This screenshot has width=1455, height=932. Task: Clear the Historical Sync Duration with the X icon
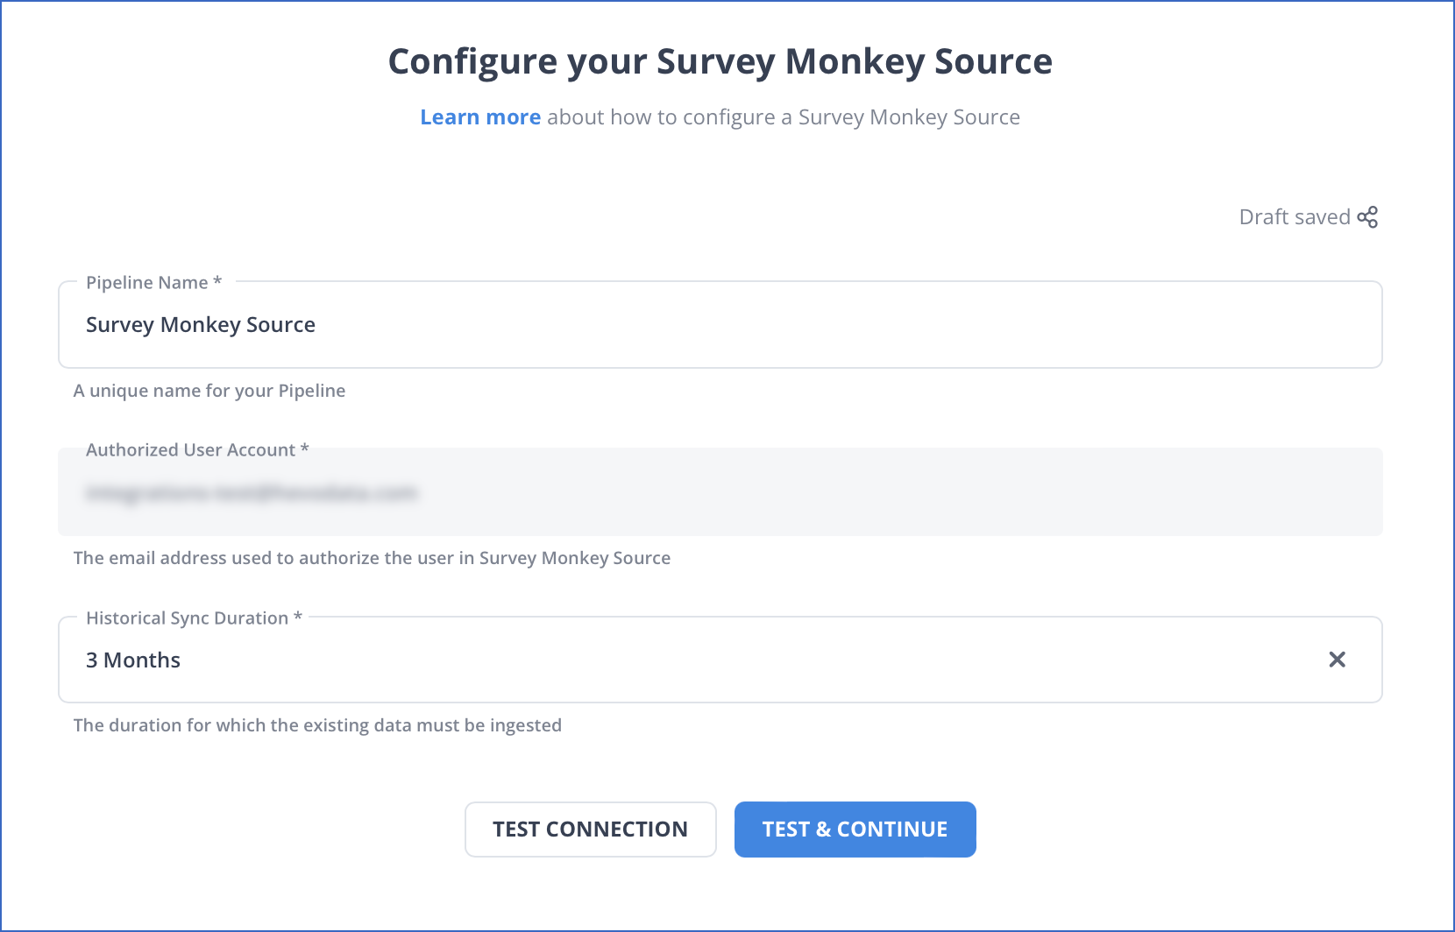coord(1338,660)
